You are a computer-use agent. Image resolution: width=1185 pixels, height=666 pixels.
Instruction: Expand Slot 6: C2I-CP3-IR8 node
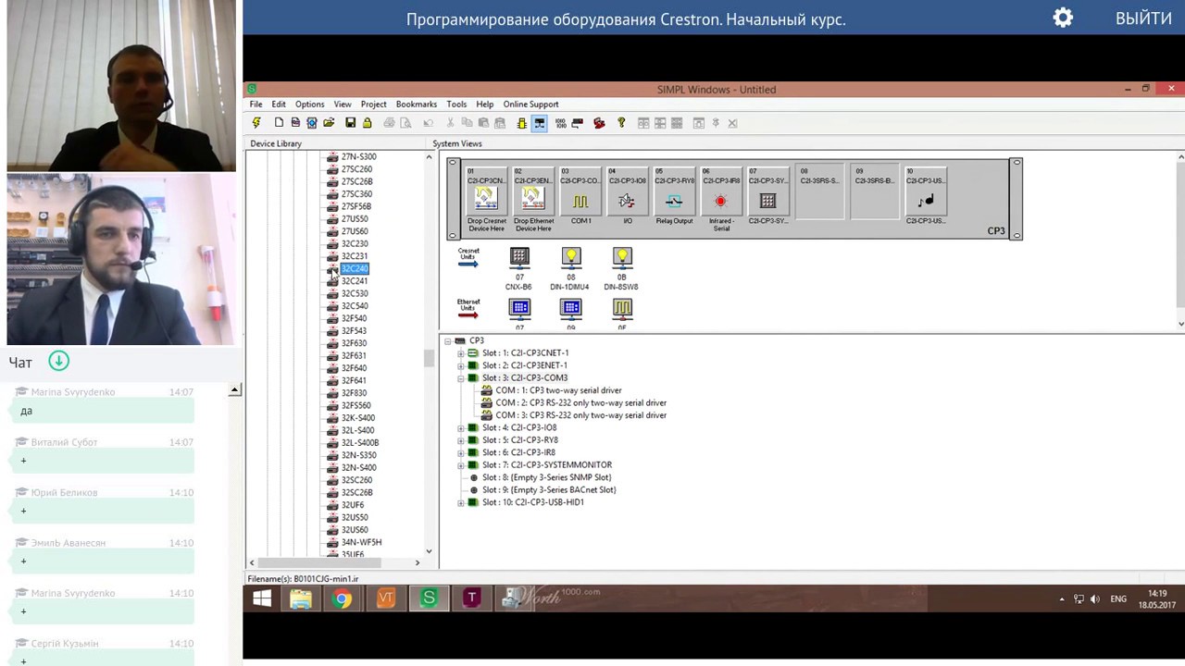(461, 453)
